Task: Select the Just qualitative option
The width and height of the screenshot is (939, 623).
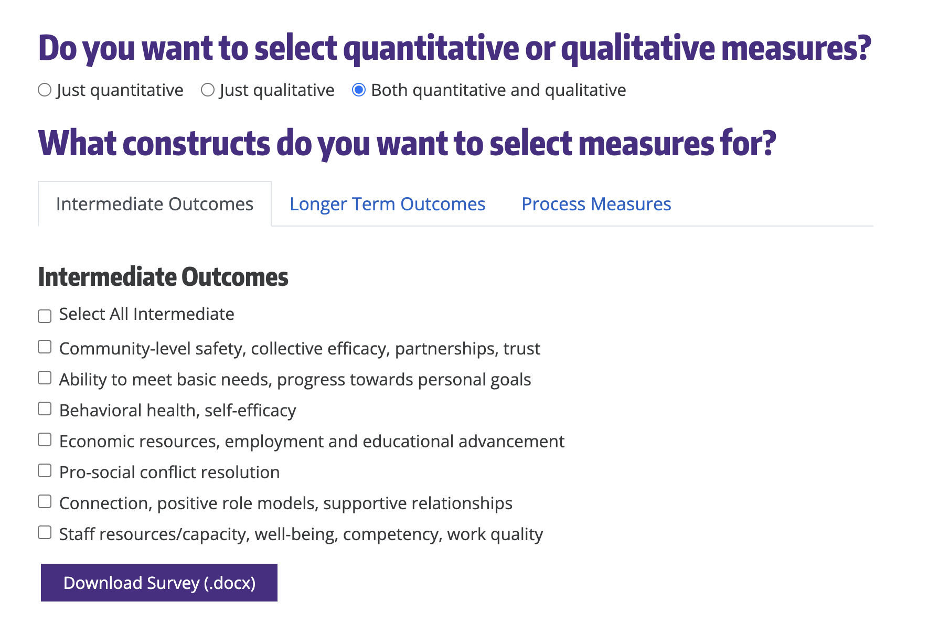Action: [208, 90]
